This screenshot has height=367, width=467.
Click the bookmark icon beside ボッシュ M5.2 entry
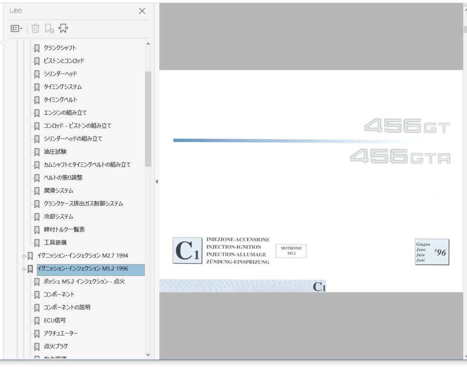coord(37,282)
